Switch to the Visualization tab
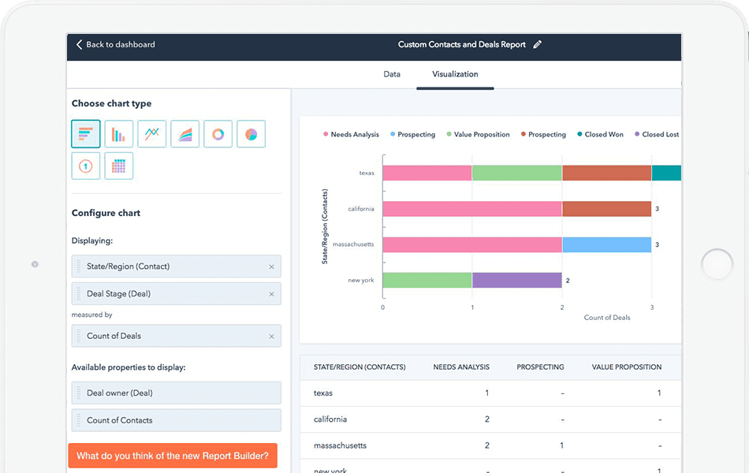The height and width of the screenshot is (473, 749). coord(455,74)
